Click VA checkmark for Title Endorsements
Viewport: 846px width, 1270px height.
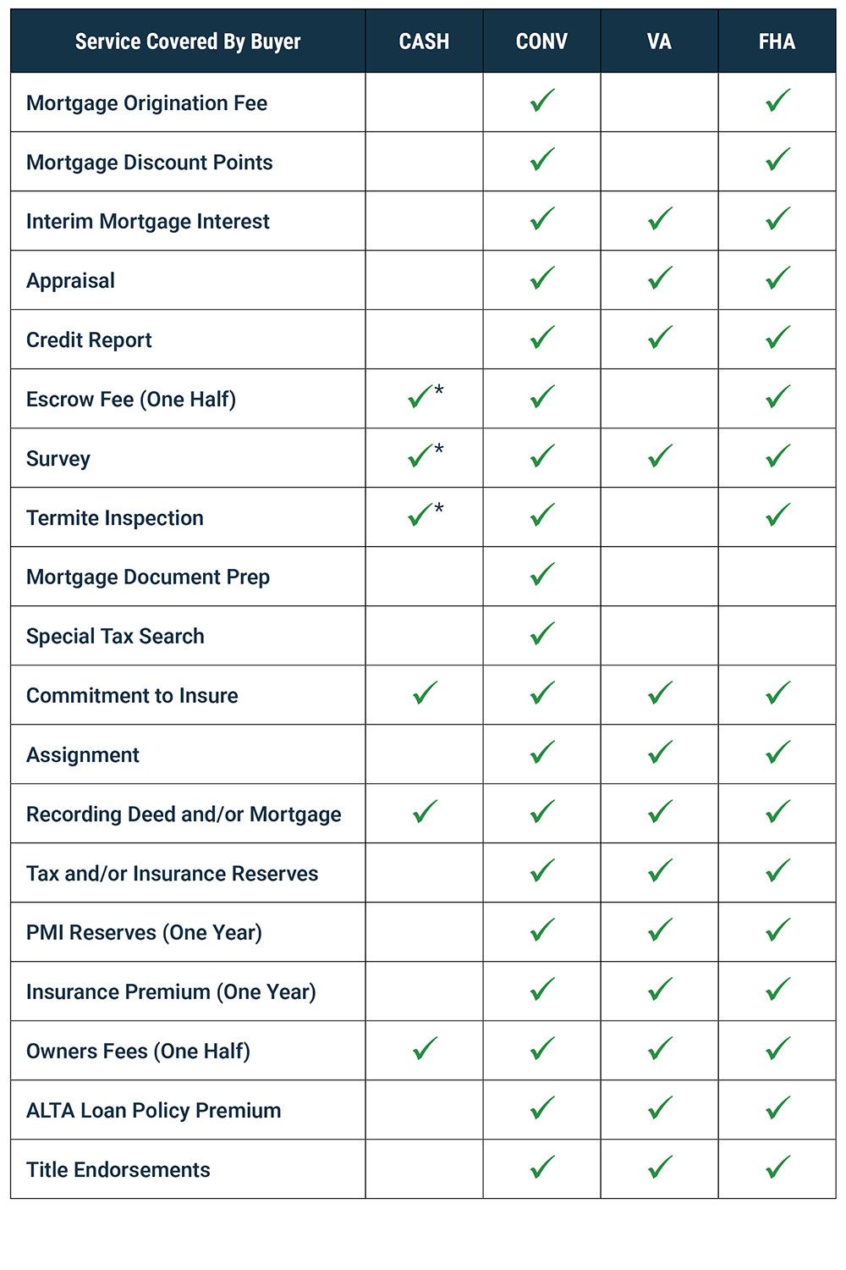tap(660, 1167)
